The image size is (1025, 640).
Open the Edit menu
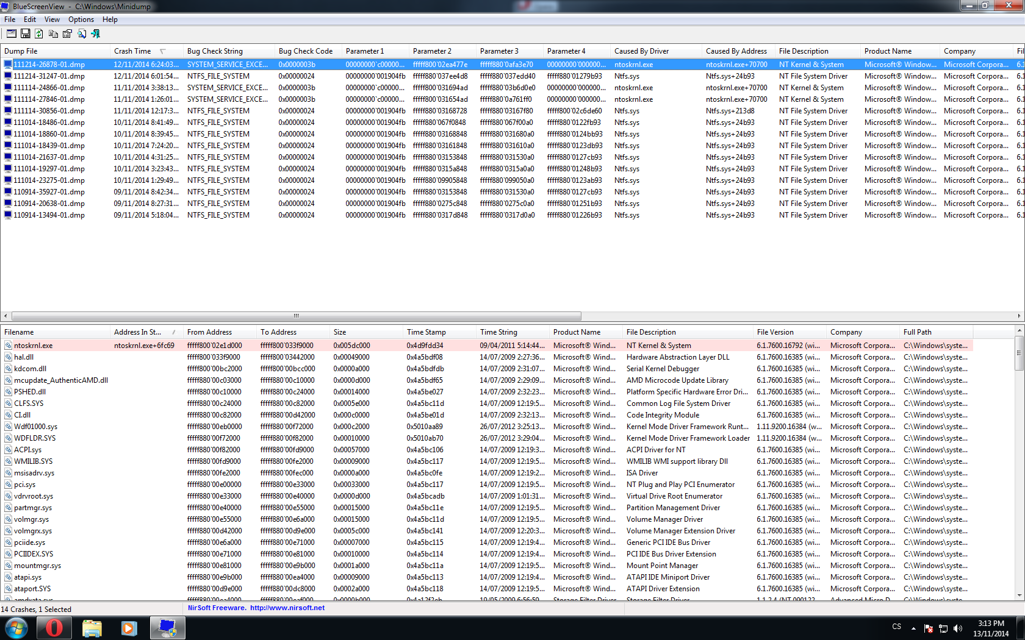coord(30,20)
